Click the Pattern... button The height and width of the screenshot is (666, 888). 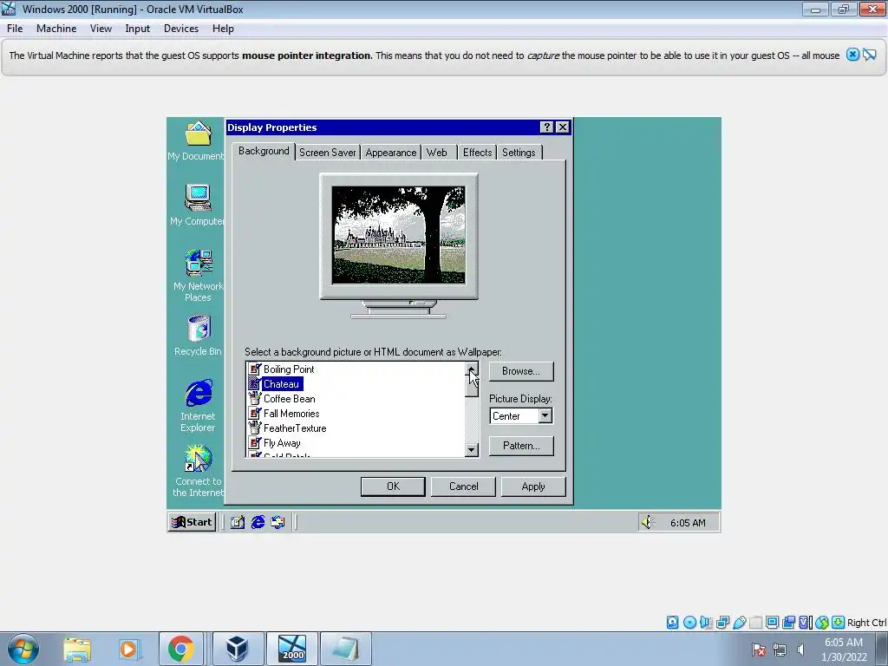(x=521, y=446)
